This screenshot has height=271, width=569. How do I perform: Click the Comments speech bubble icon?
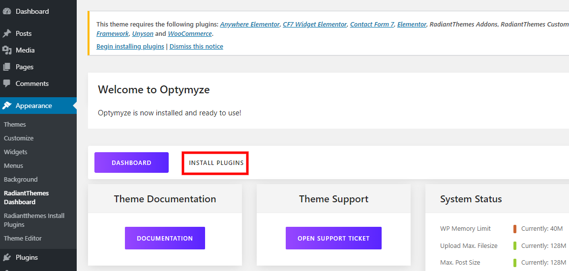coord(7,83)
